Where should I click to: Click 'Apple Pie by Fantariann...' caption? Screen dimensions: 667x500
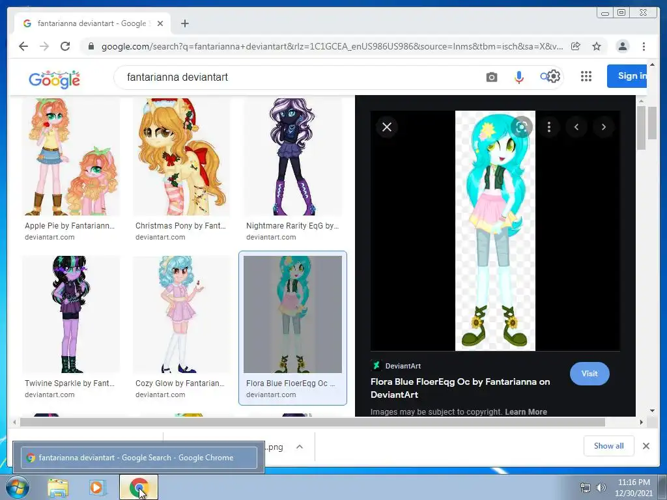69,226
